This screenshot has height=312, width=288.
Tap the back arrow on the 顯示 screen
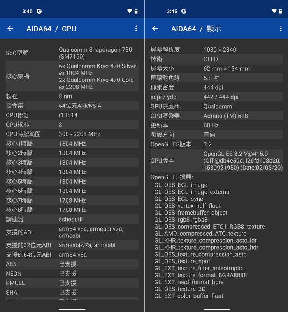coord(155,29)
